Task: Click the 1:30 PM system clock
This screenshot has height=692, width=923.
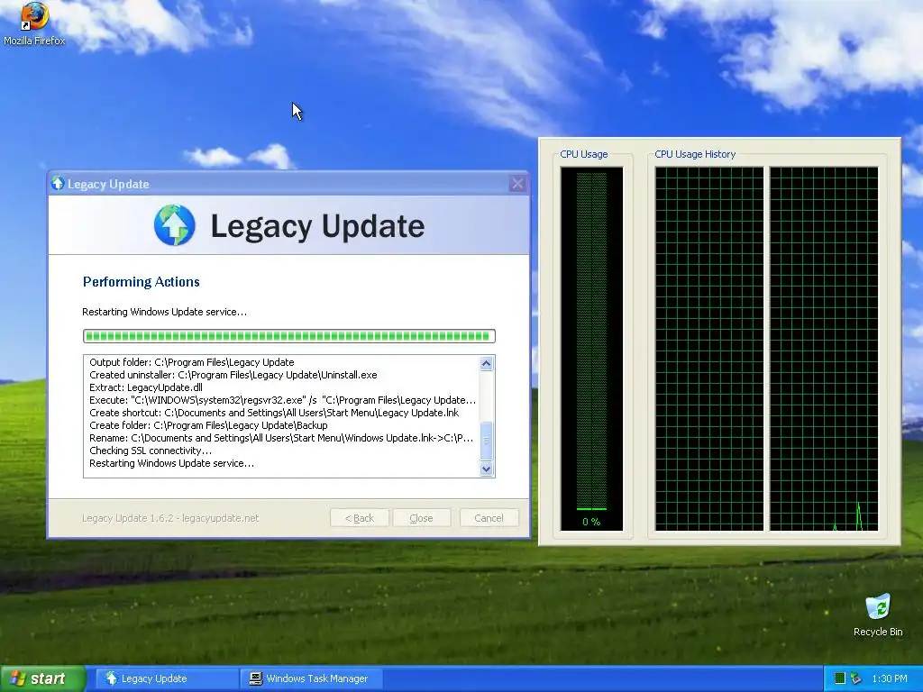Action: tap(890, 678)
